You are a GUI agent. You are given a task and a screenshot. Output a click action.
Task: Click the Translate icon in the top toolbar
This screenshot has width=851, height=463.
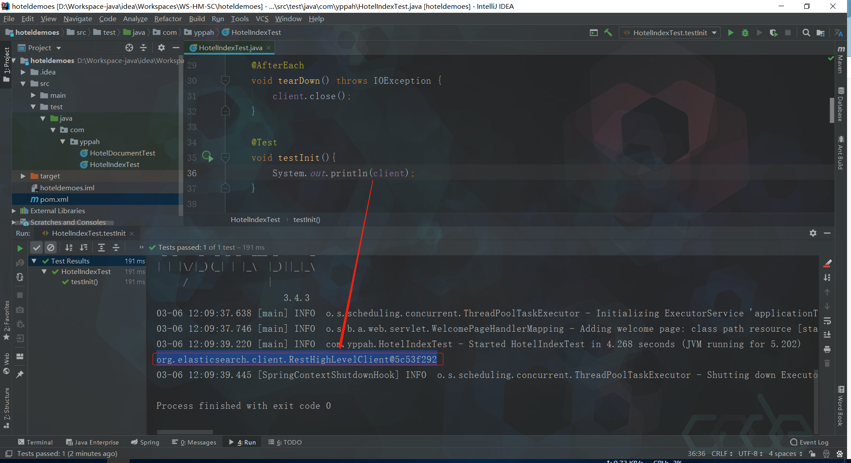[x=838, y=33]
